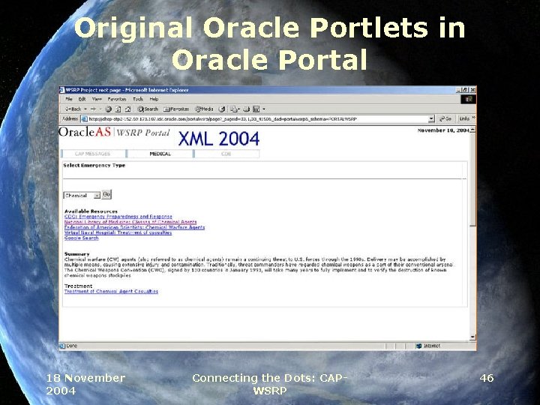The height and width of the screenshot is (405, 540).
Task: Click the Back button in IE toolbar
Action: [73, 109]
